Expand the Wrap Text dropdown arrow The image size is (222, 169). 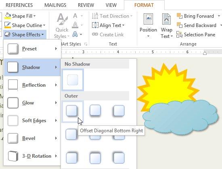[x=172, y=36]
